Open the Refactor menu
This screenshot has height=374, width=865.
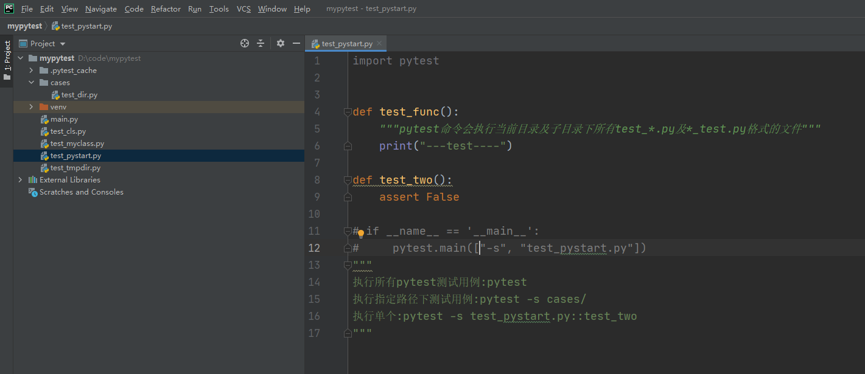pyautogui.click(x=166, y=9)
